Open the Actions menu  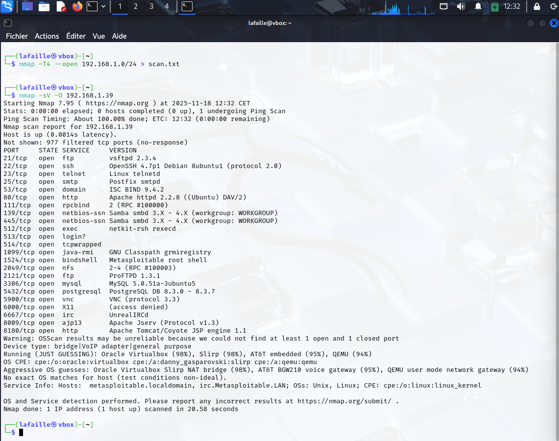tap(47, 36)
